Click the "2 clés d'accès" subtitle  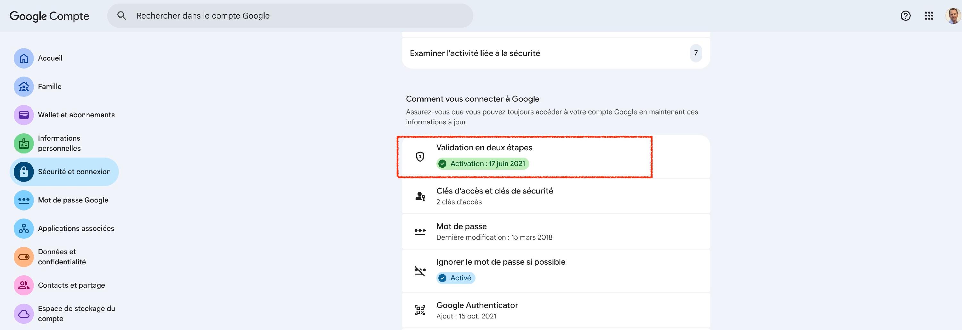click(x=459, y=202)
